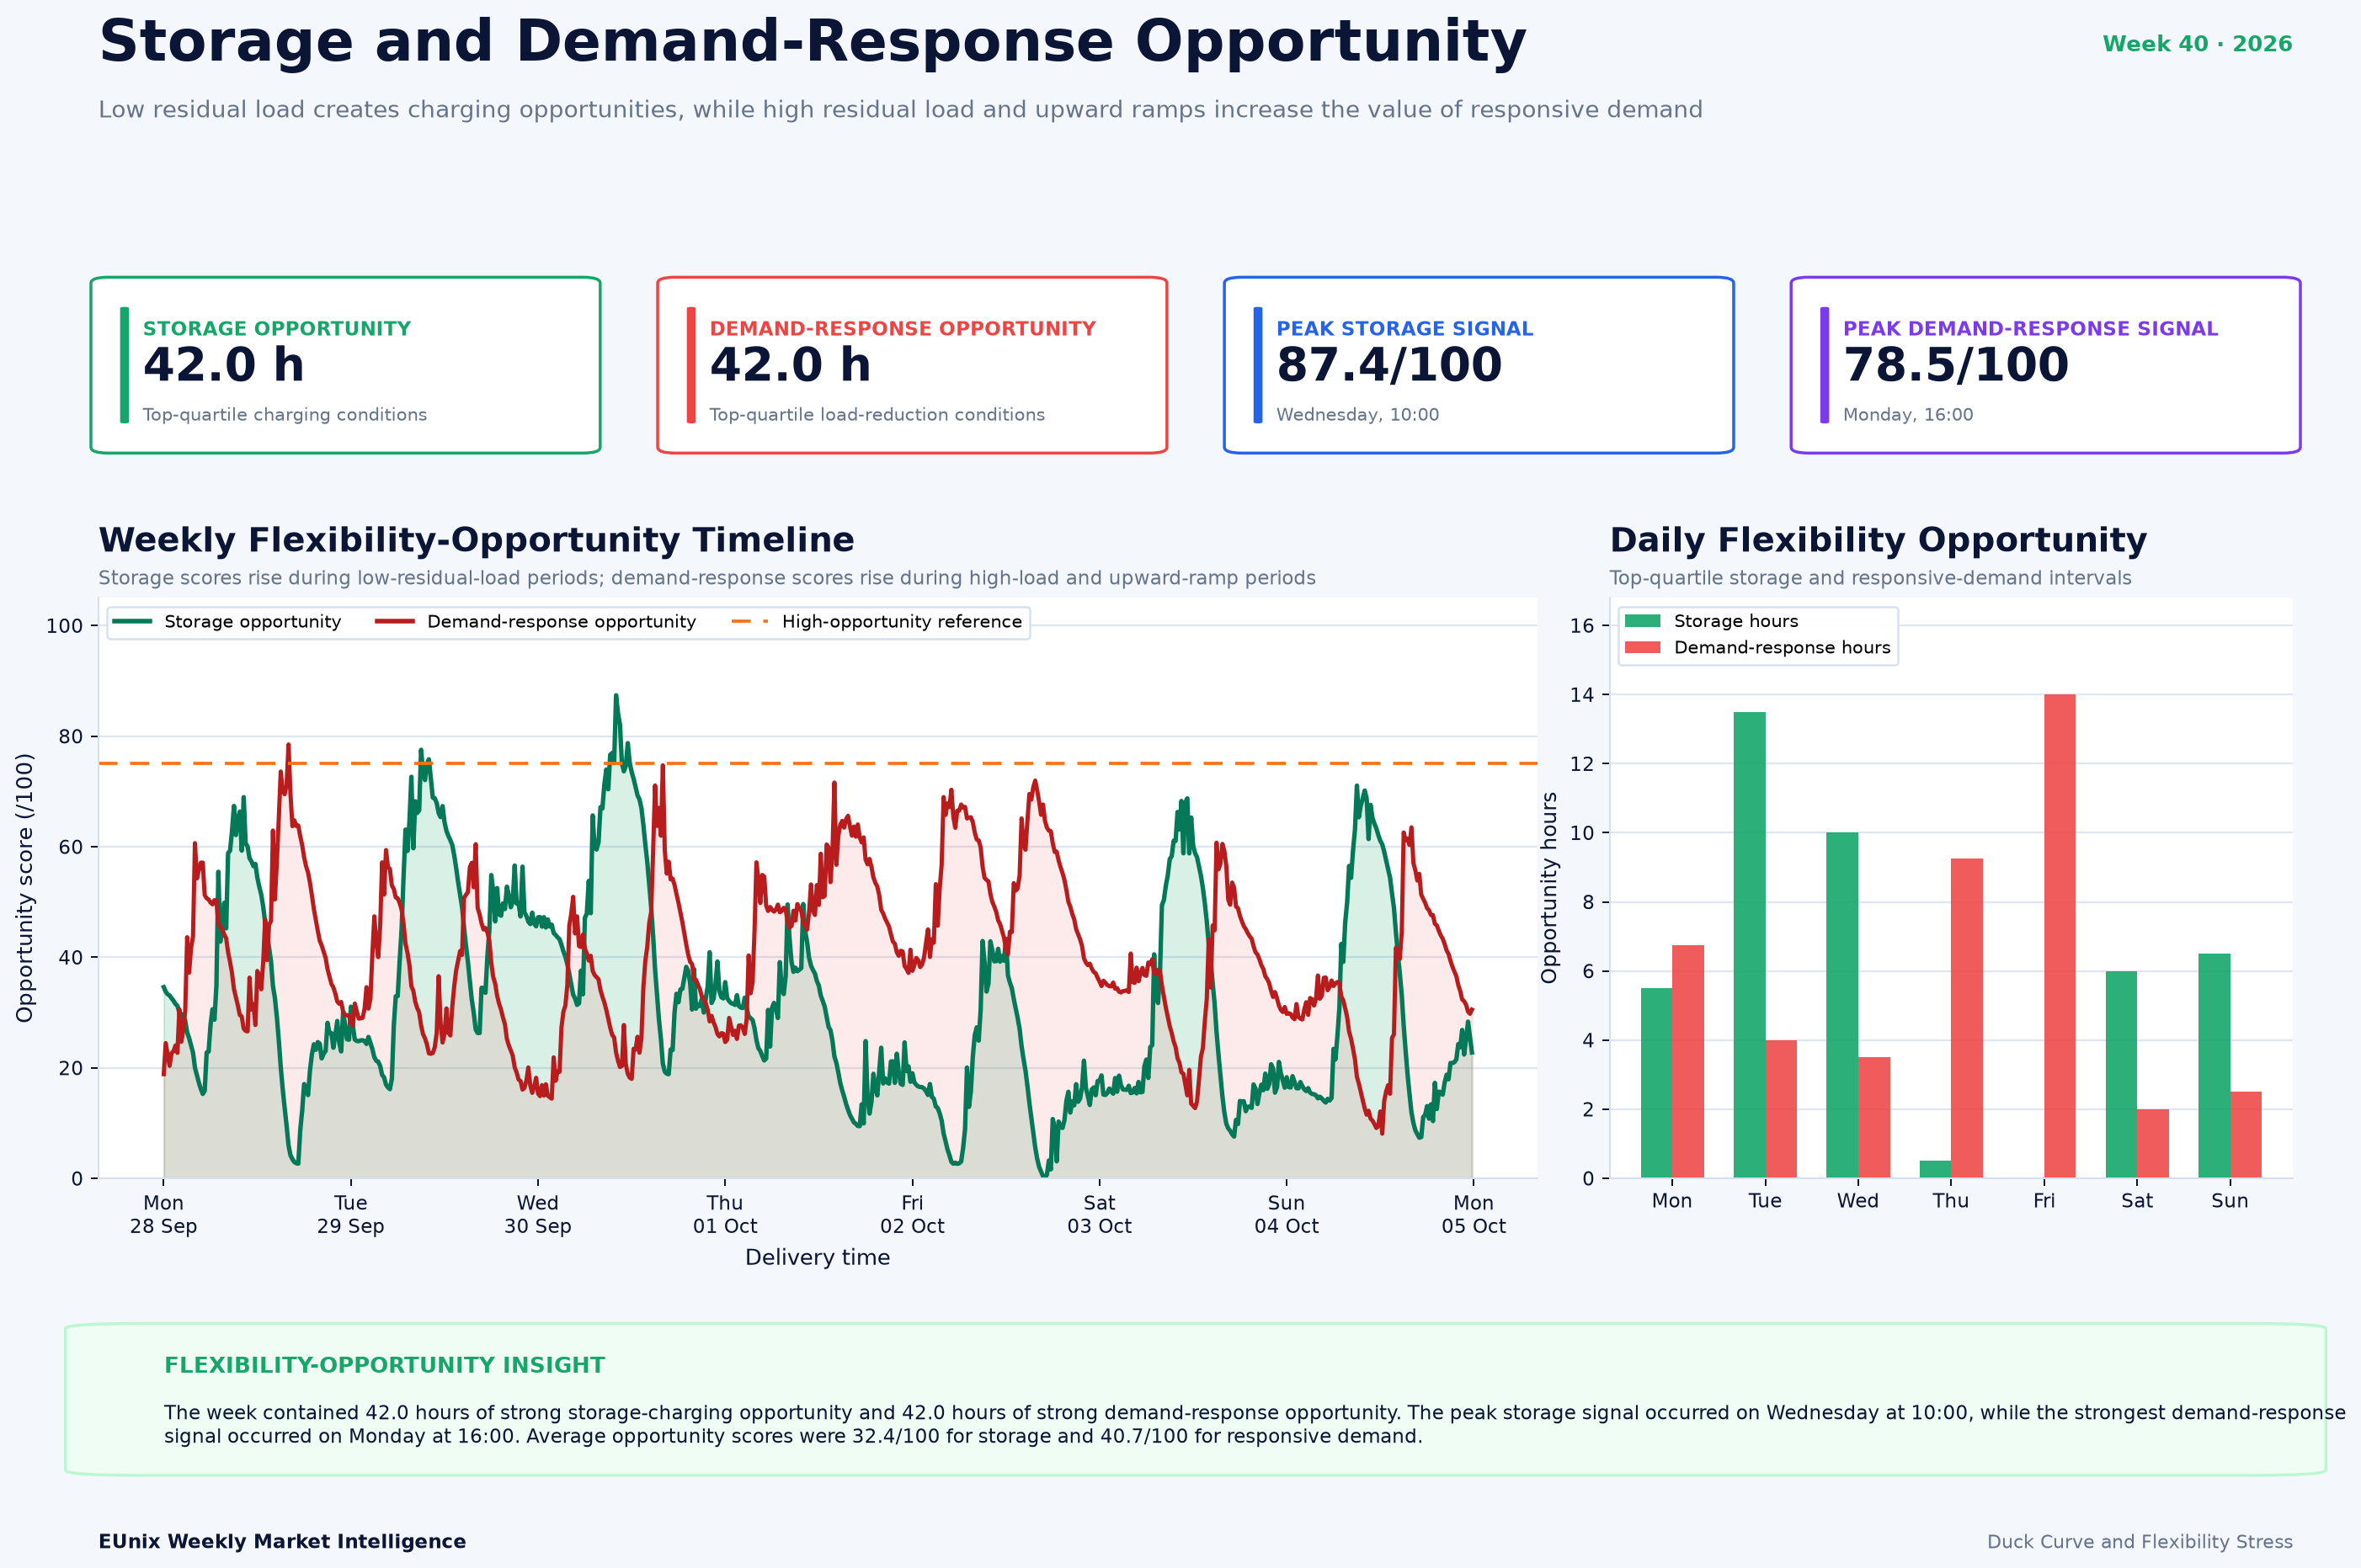
Task: Click the Tuesday storage hours bar
Action: click(1750, 945)
